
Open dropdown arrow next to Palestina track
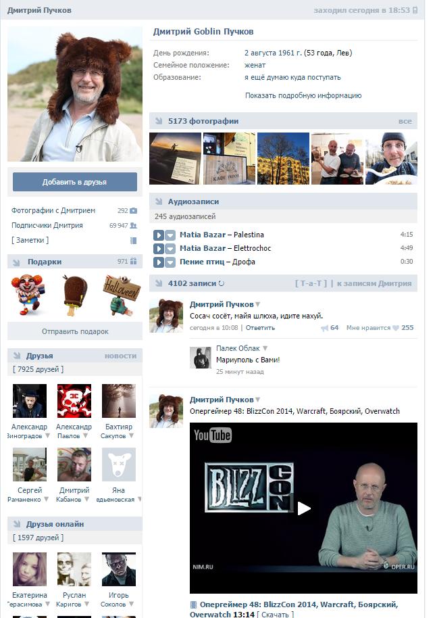170,235
